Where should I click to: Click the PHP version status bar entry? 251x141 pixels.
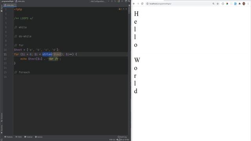112,139
